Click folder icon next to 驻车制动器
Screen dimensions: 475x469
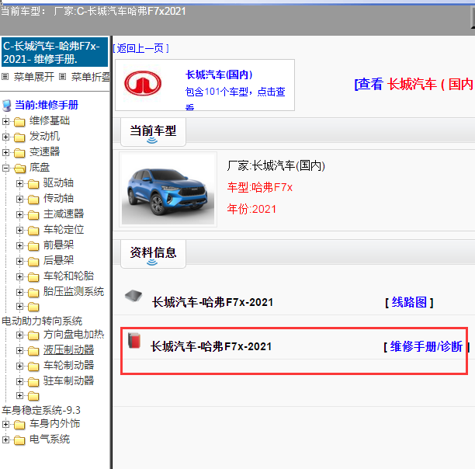[x=33, y=381]
